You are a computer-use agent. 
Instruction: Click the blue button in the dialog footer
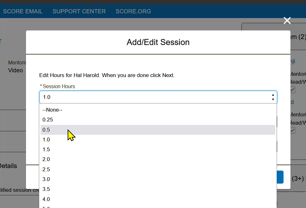tap(280, 177)
